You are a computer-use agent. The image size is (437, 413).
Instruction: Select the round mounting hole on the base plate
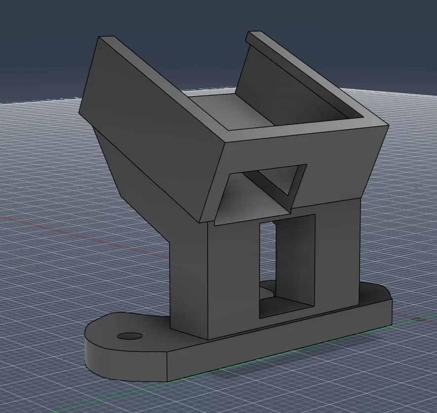[x=129, y=336]
